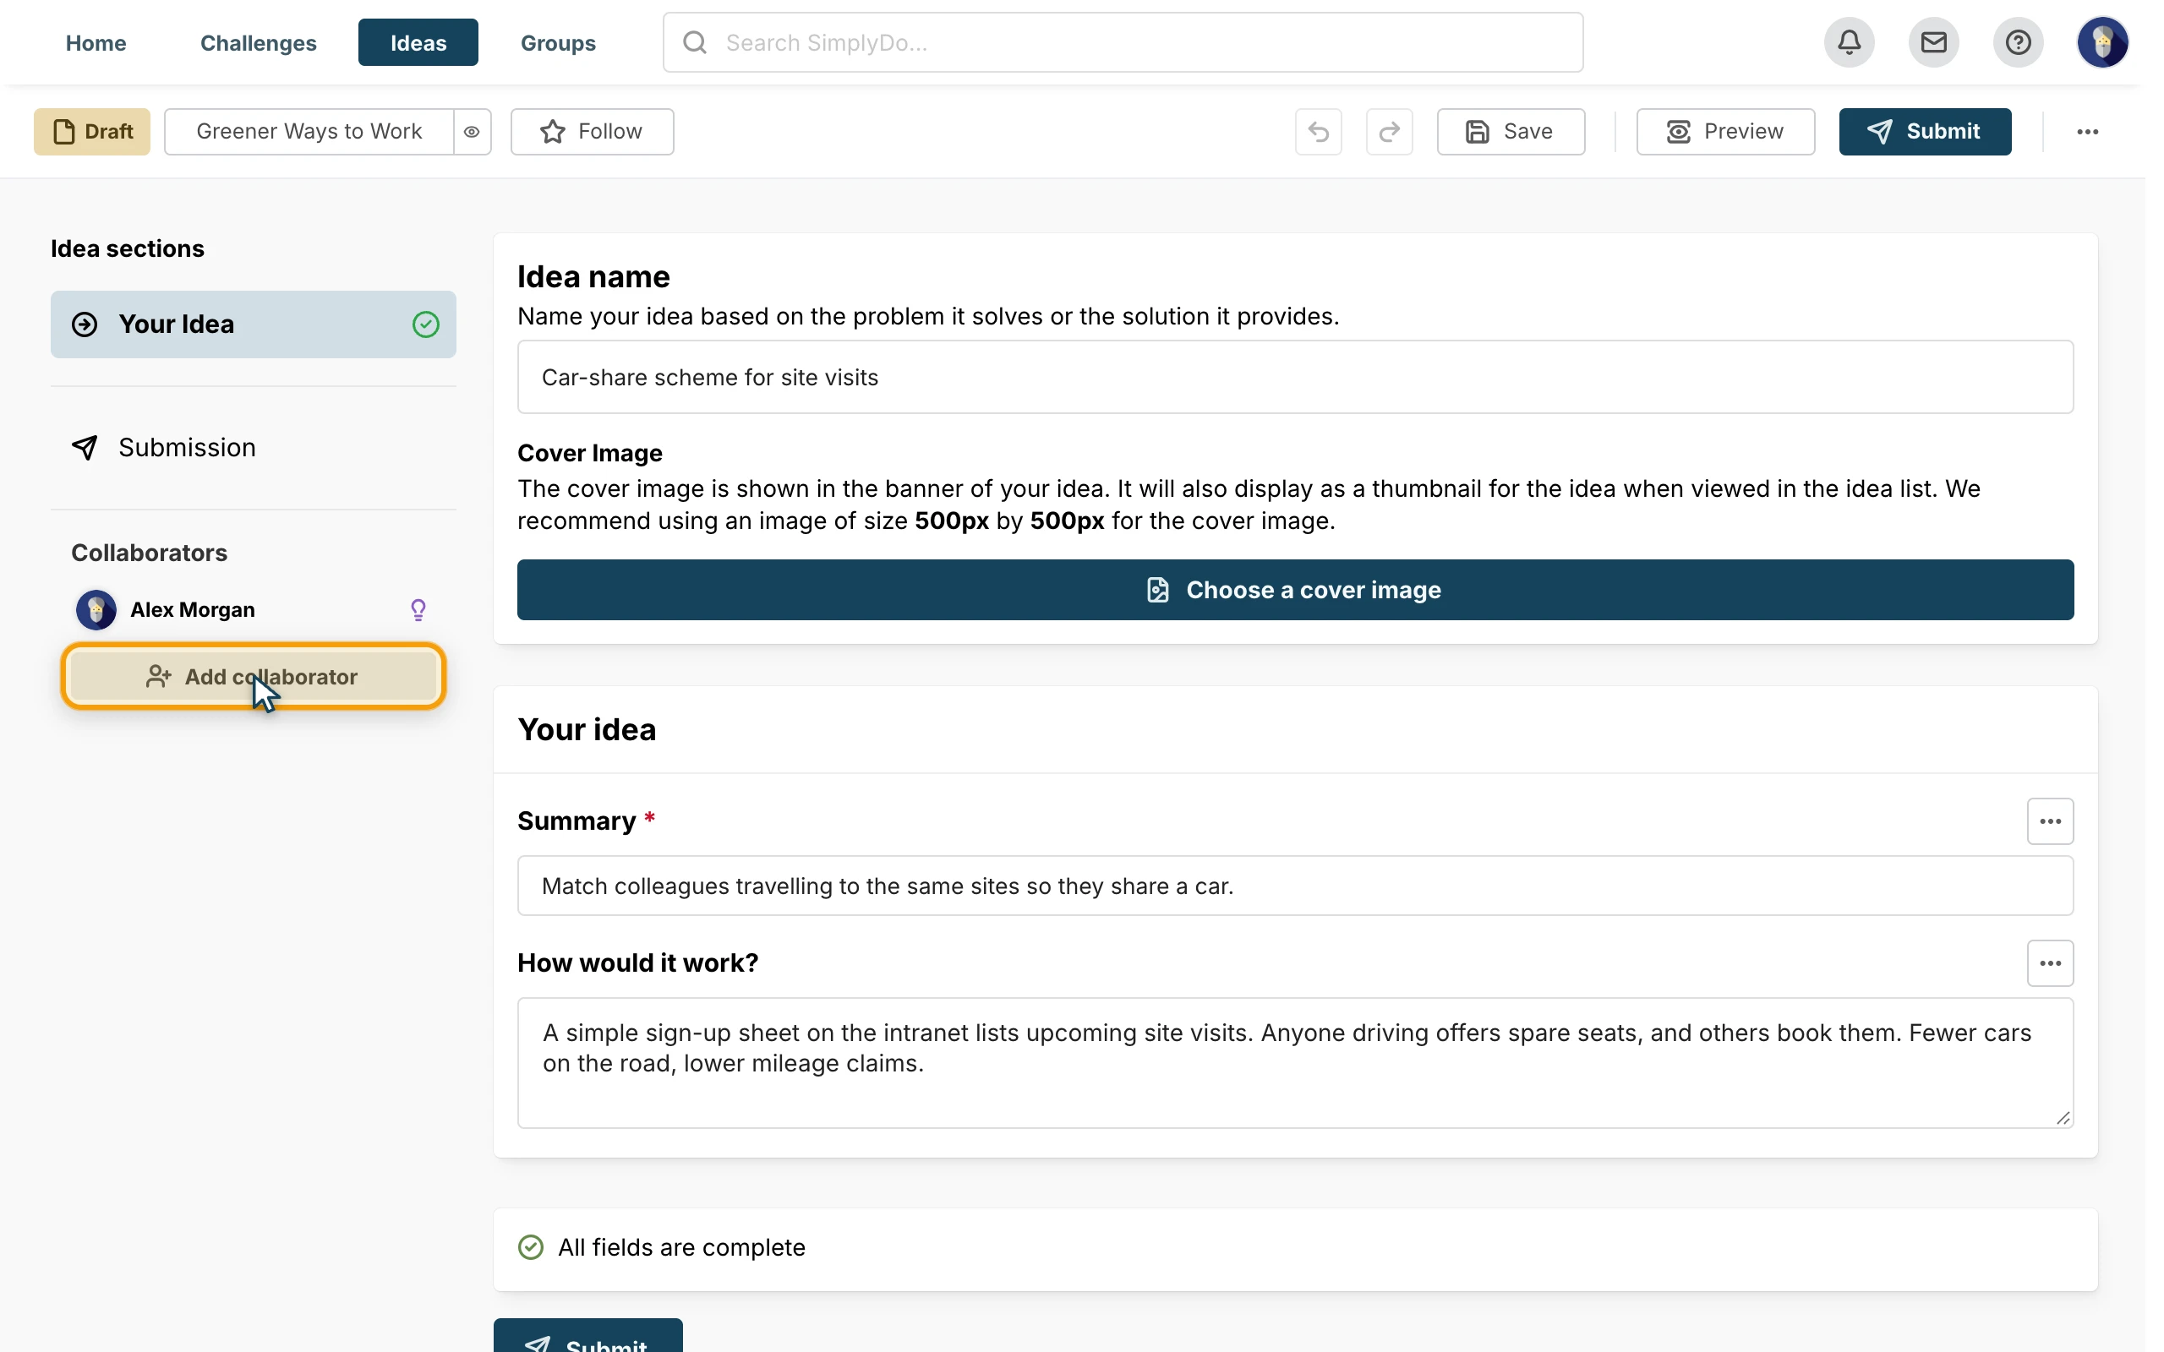The height and width of the screenshot is (1352, 2164).
Task: Go to the Challenges tab
Action: pos(259,42)
